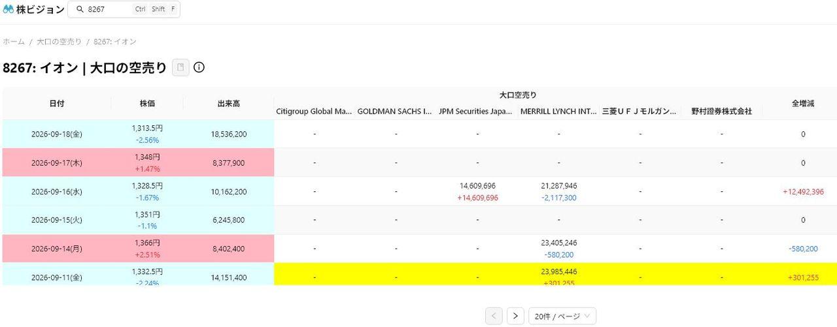Click the 三菱UFJモルガン... column header

(640, 112)
